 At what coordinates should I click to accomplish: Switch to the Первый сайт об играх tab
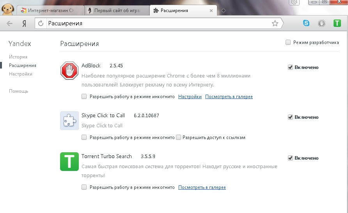117,11
